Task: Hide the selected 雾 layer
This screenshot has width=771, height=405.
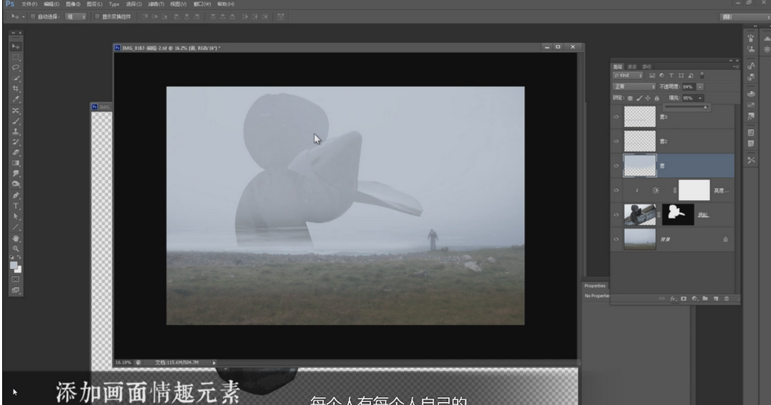Action: 616,166
